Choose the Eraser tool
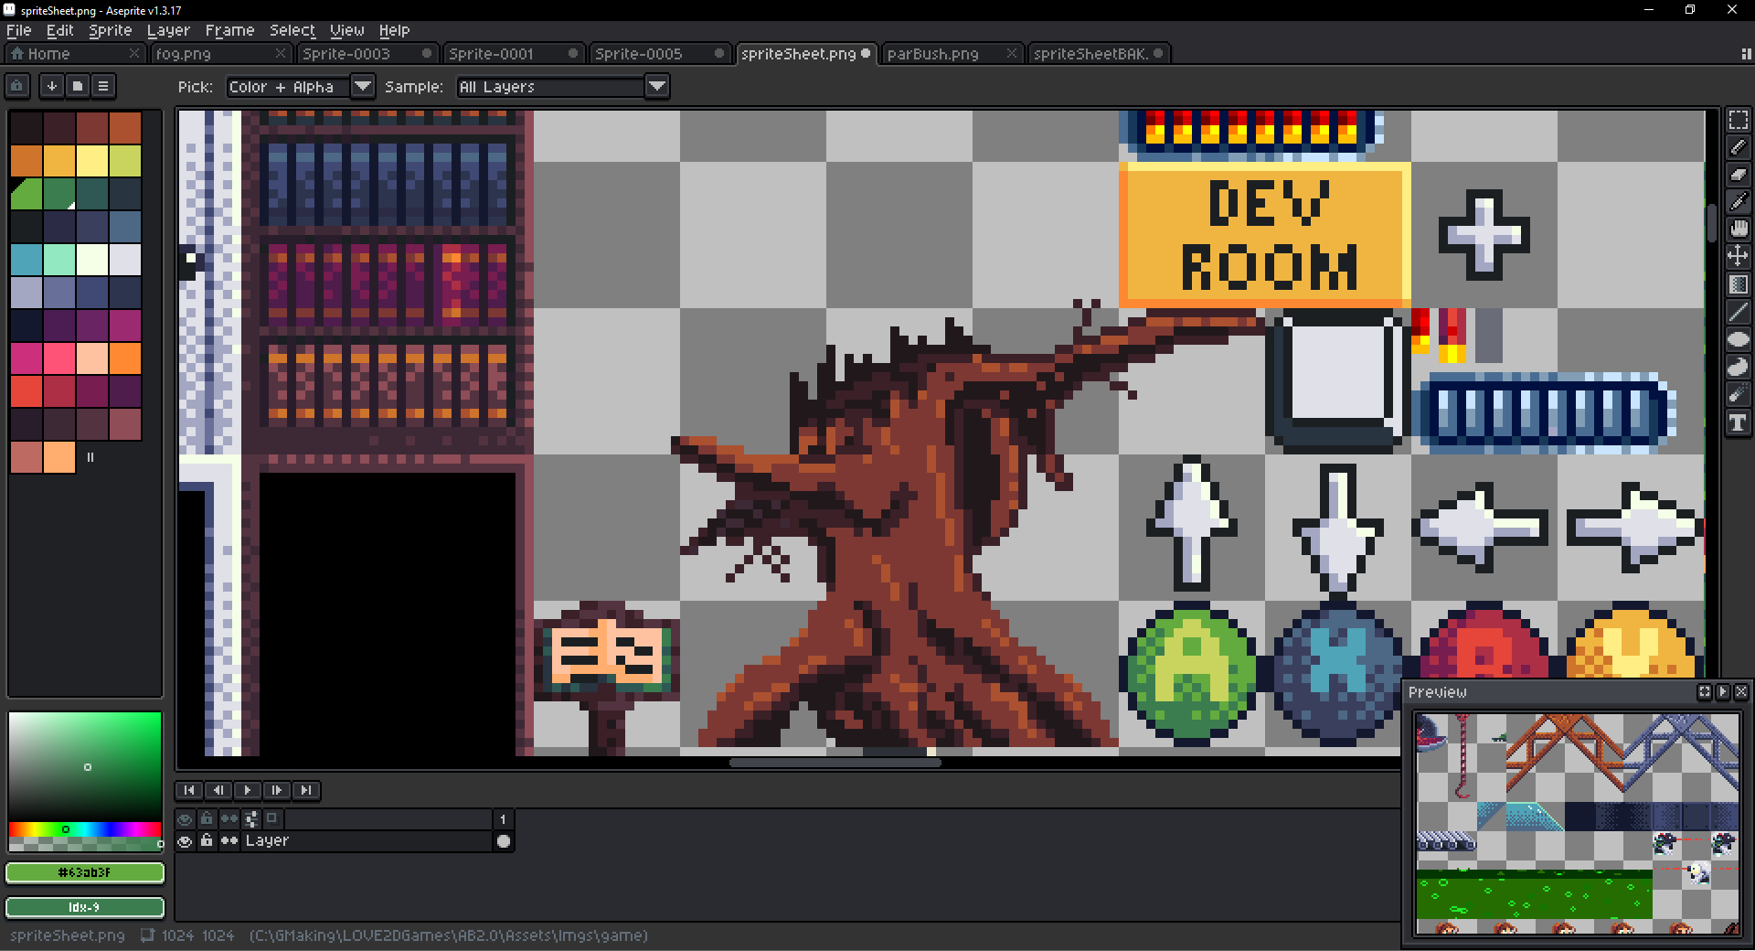 pos(1738,175)
